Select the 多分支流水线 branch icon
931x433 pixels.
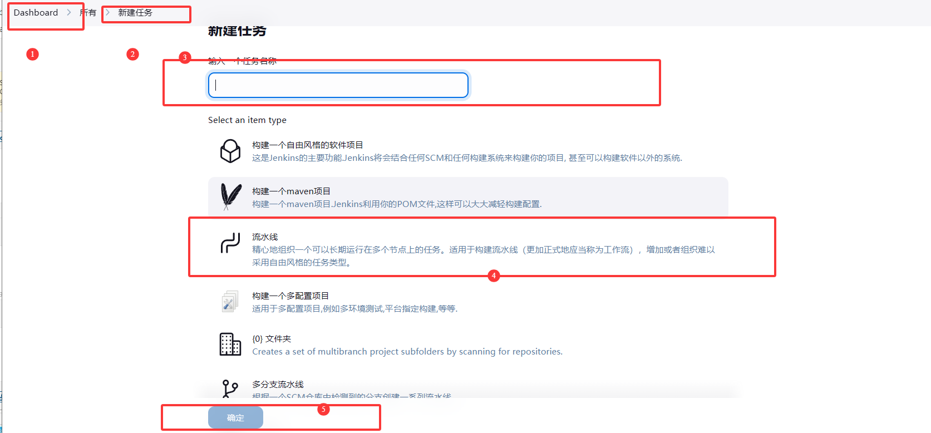click(230, 388)
